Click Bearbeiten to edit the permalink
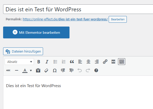 pyautogui.click(x=118, y=19)
